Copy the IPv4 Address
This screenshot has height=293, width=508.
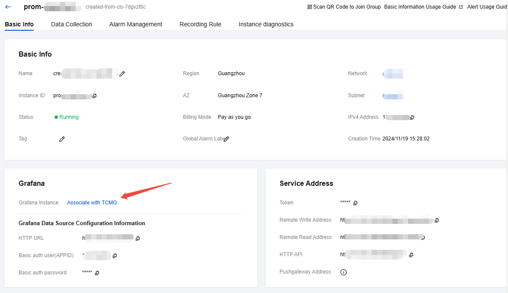(412, 118)
